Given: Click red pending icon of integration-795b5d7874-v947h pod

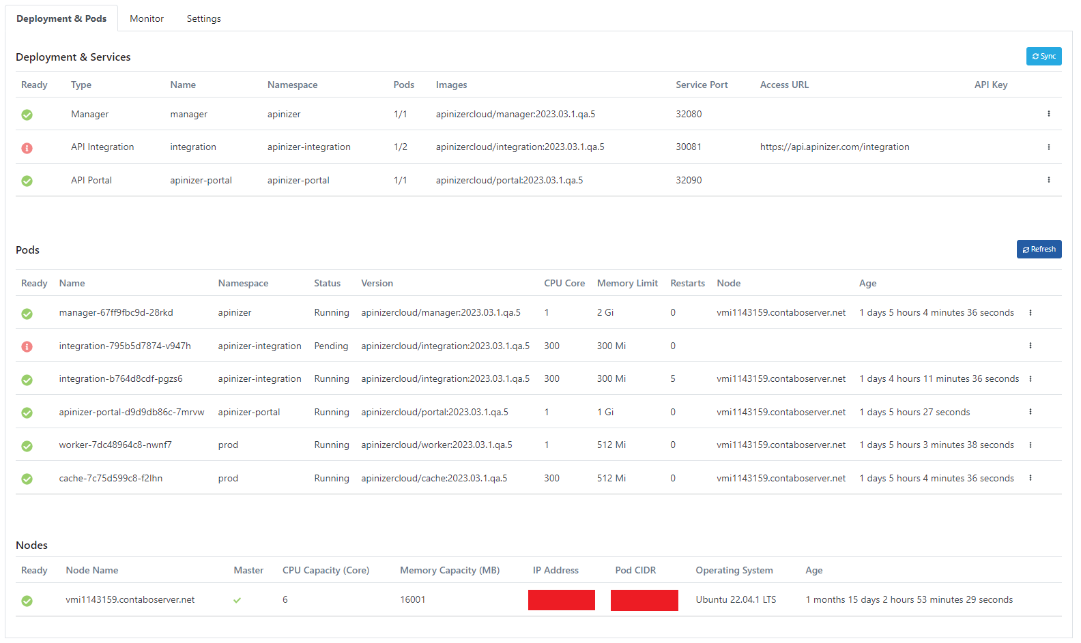Looking at the screenshot, I should [27, 346].
